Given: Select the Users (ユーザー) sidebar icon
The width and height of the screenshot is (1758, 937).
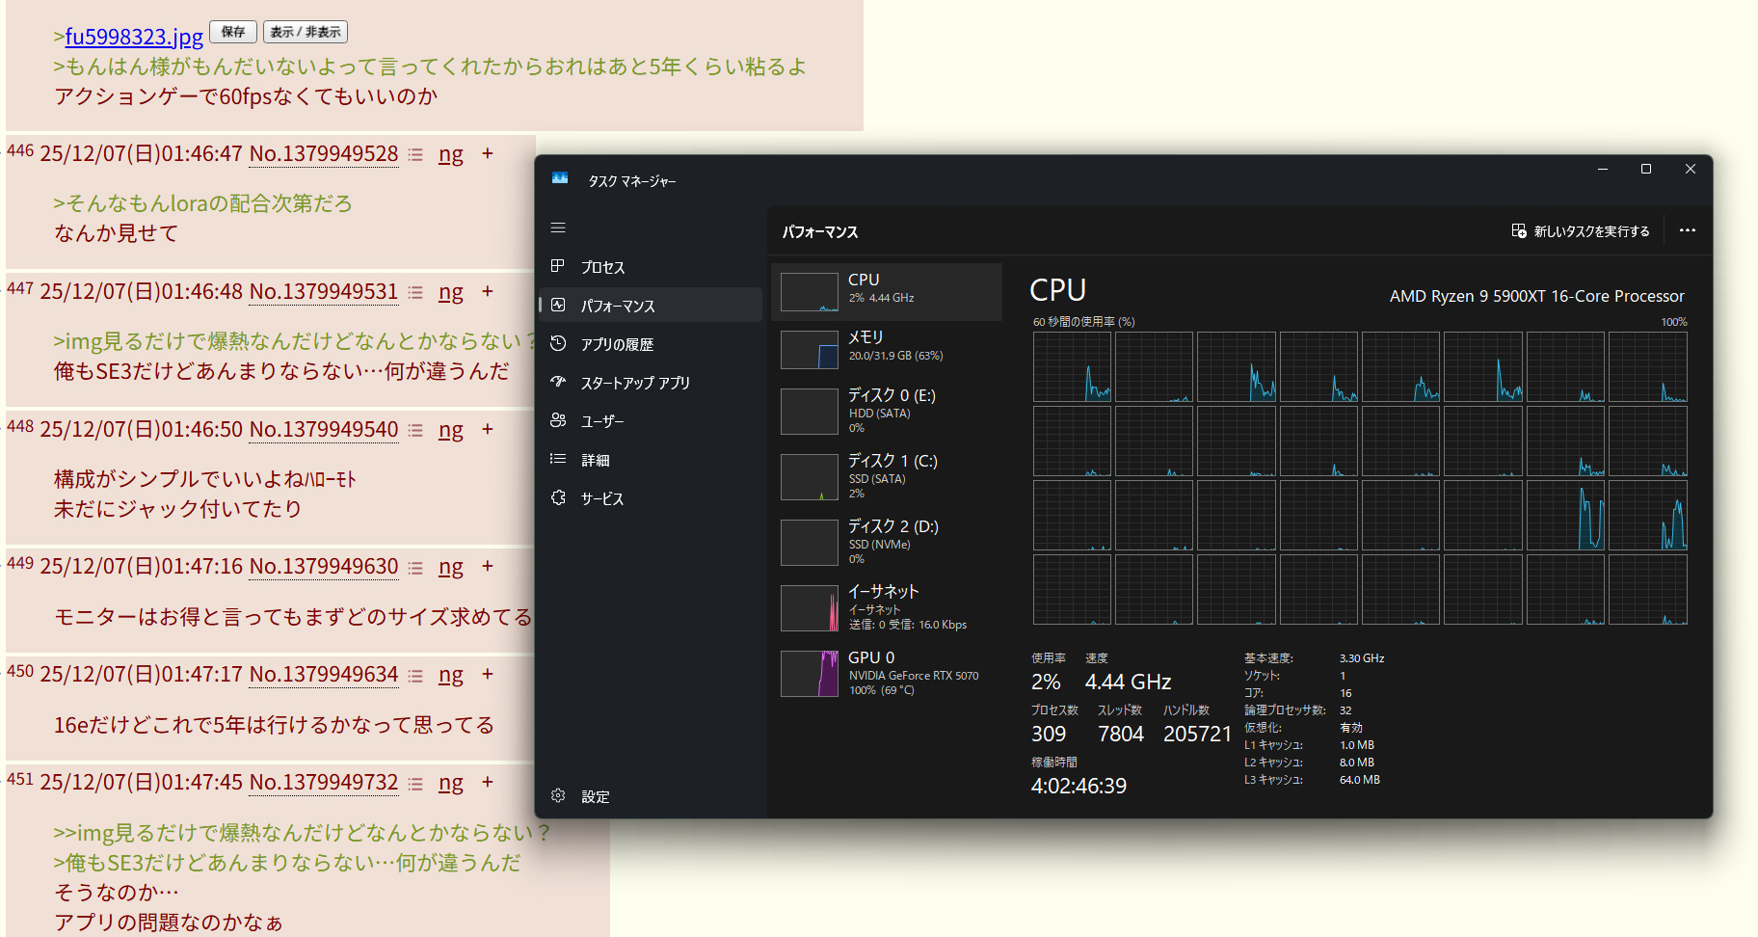Looking at the screenshot, I should [558, 420].
